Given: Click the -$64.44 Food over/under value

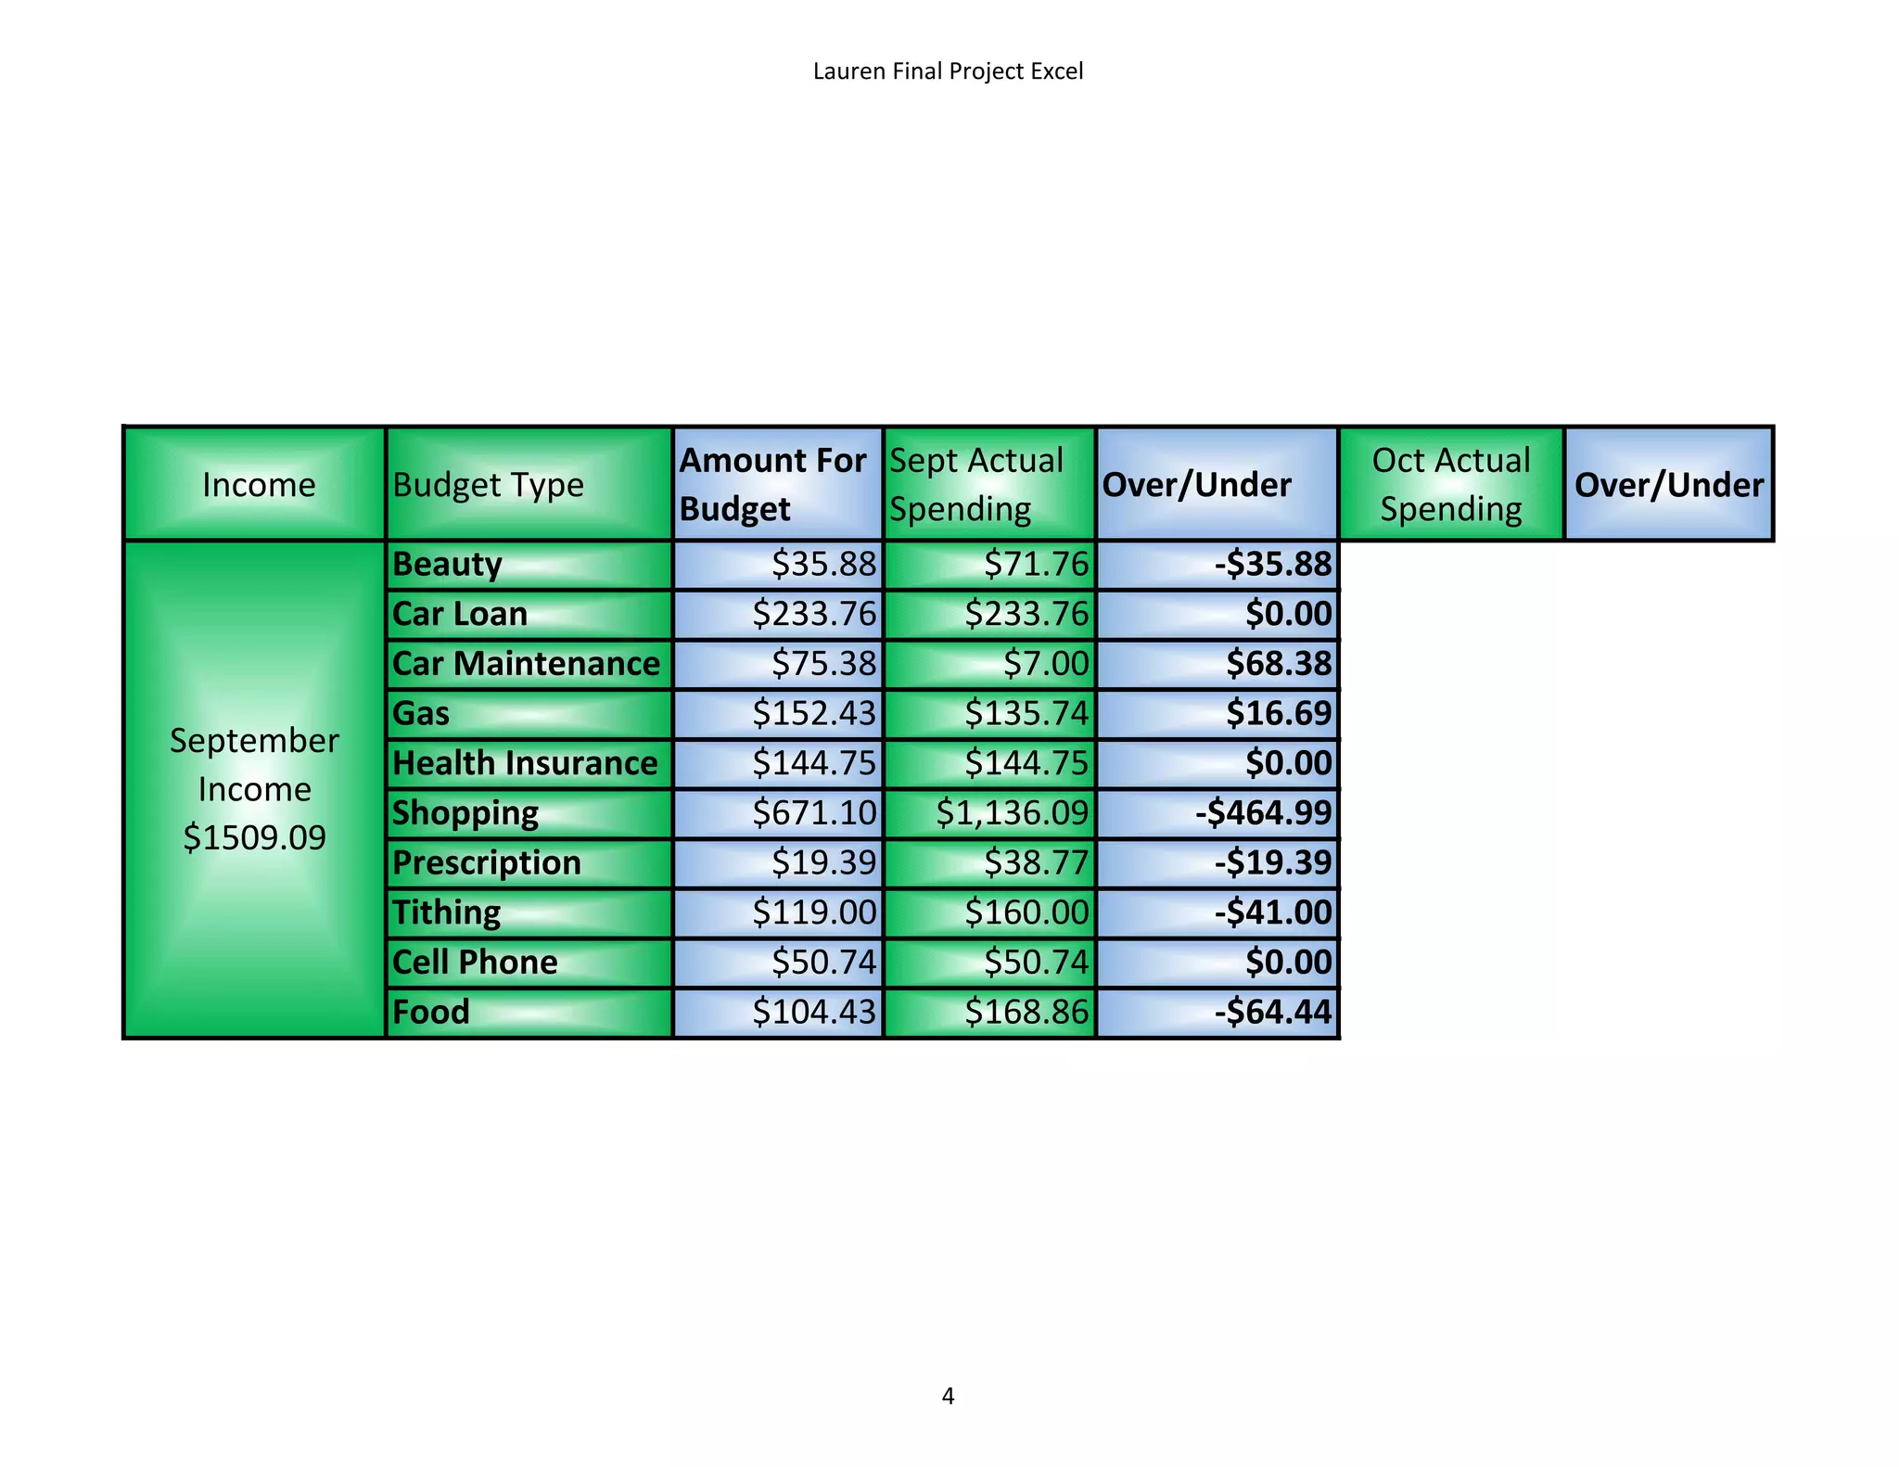Looking at the screenshot, I should click(x=1217, y=1013).
